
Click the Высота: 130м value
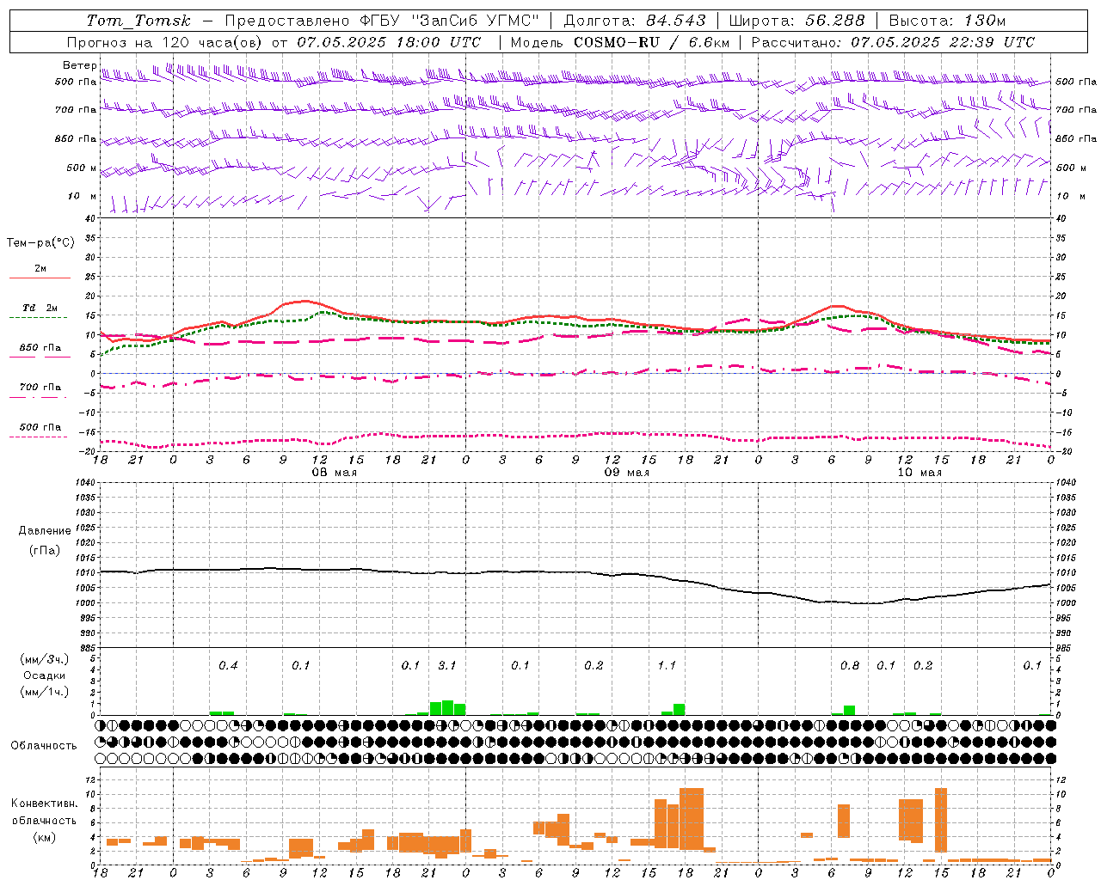tap(947, 21)
